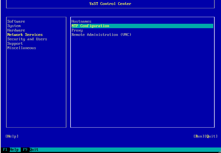Viewport: 221px width, 153px height.
Task: Select Network Services category
Action: coord(25,35)
